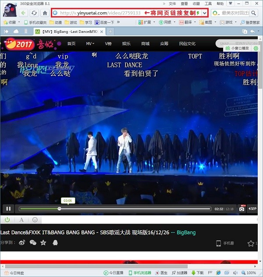This screenshot has width=263, height=277.
Task: Open 动漫 bookmarks folder
Action: click(56, 22)
